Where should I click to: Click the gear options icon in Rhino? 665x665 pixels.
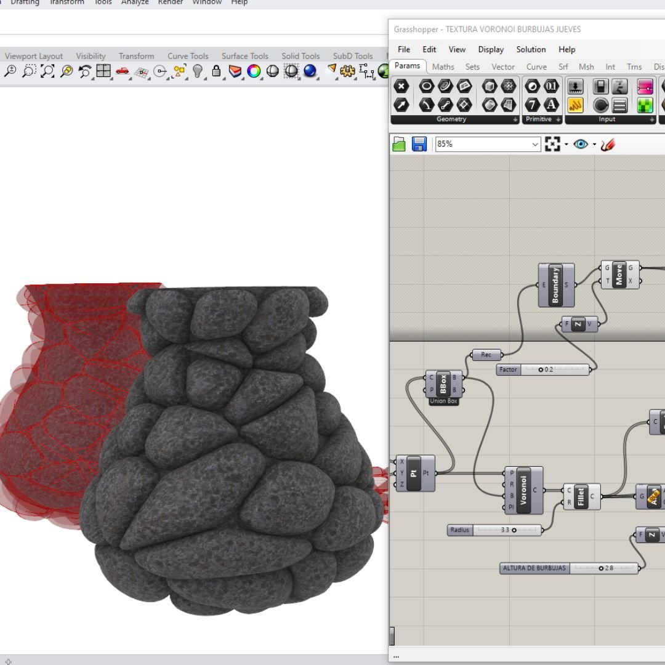347,71
